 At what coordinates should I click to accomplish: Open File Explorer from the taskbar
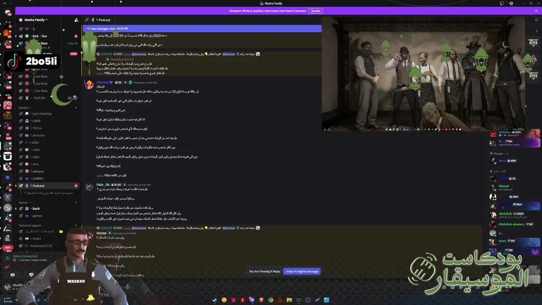(x=289, y=300)
